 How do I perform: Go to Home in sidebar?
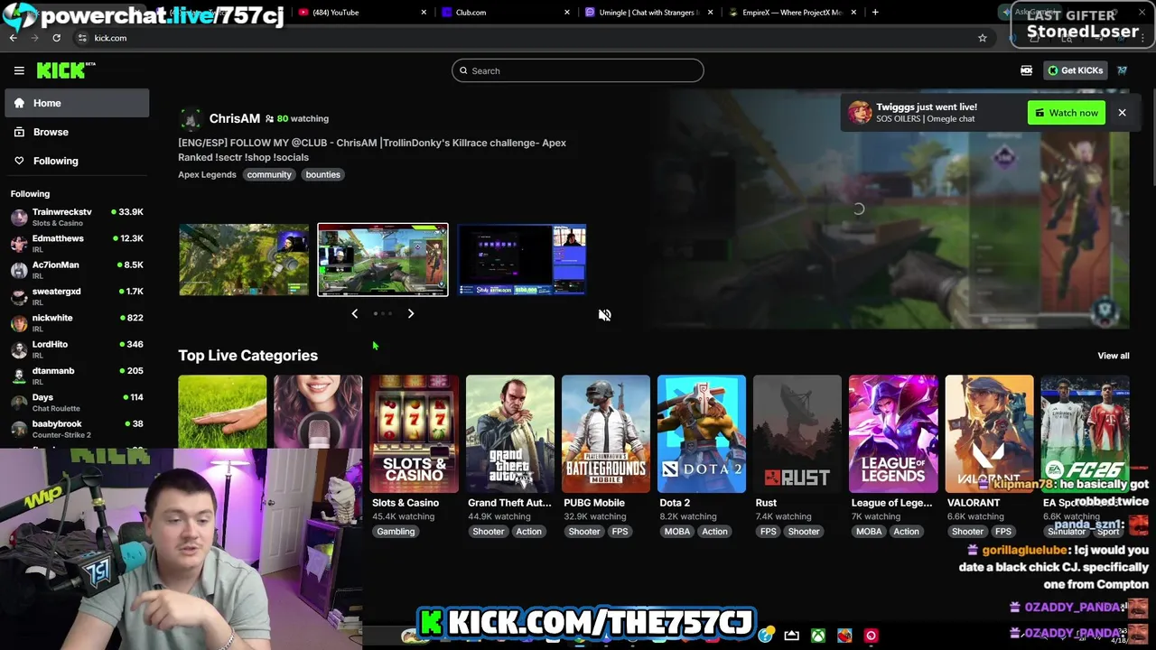pyautogui.click(x=77, y=103)
